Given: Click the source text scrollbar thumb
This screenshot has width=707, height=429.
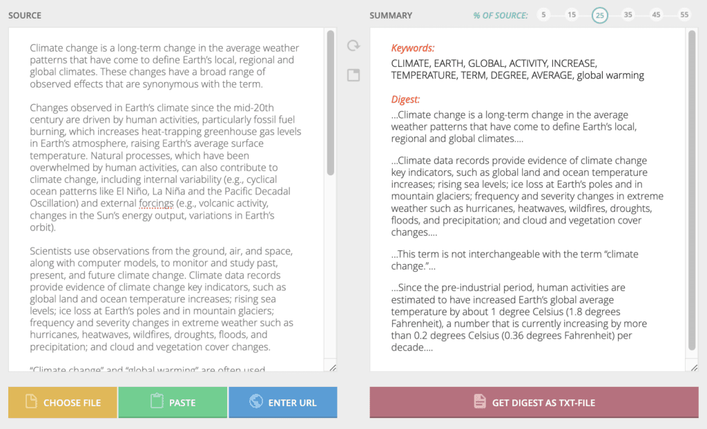Looking at the screenshot, I should (x=331, y=103).
